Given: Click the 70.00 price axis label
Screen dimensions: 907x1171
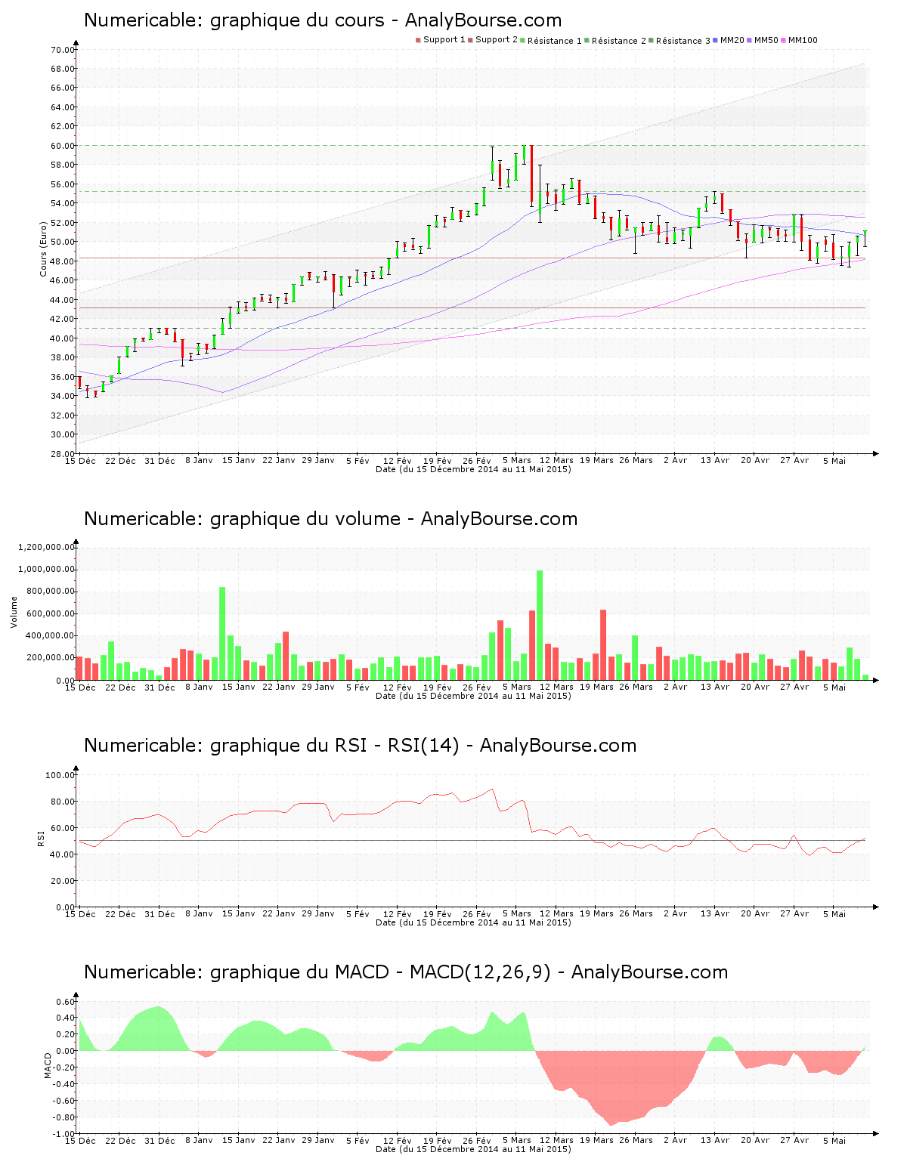Looking at the screenshot, I should (63, 50).
